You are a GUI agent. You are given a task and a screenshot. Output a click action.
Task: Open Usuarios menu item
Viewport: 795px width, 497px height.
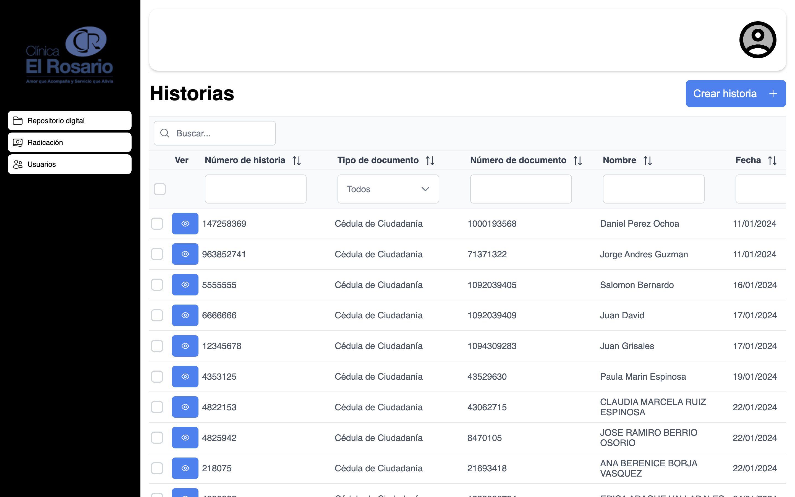(69, 164)
